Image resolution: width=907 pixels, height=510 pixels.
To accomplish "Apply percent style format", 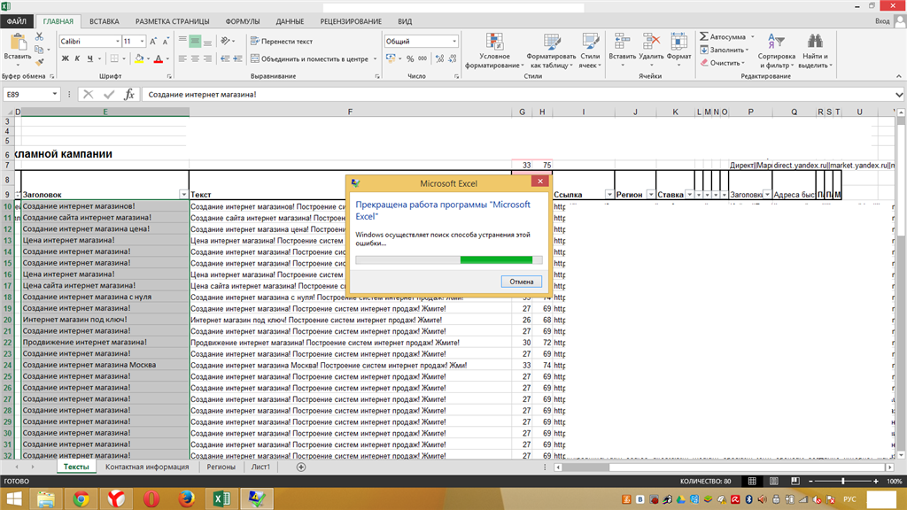I will (410, 58).
